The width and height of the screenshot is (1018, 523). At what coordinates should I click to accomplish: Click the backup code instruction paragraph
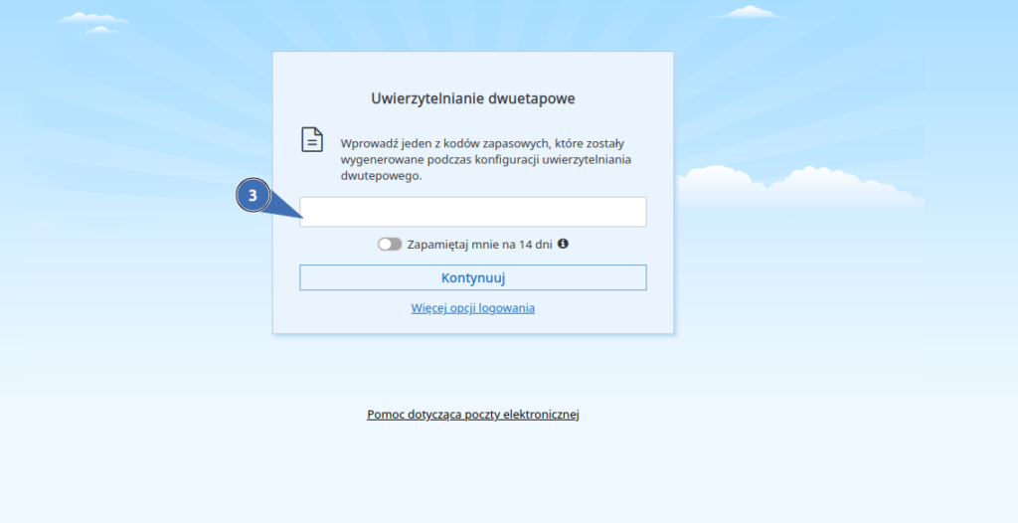click(487, 159)
